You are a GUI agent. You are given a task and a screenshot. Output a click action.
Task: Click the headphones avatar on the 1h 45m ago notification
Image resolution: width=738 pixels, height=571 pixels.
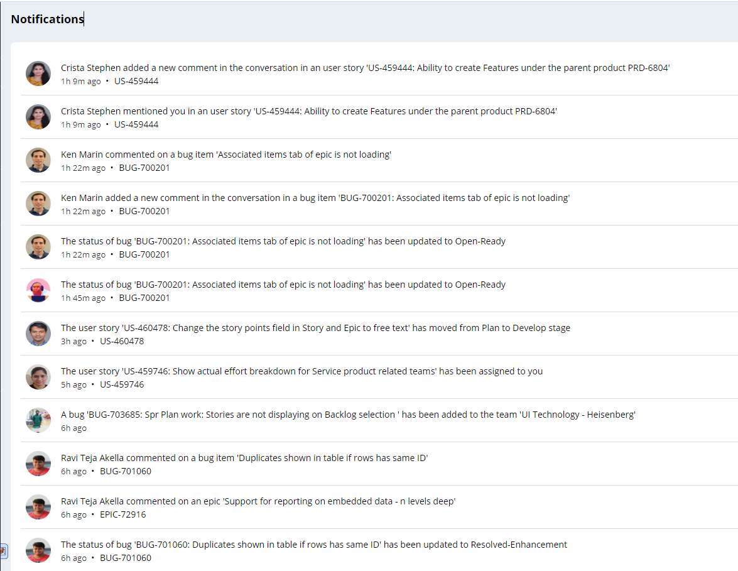38,290
